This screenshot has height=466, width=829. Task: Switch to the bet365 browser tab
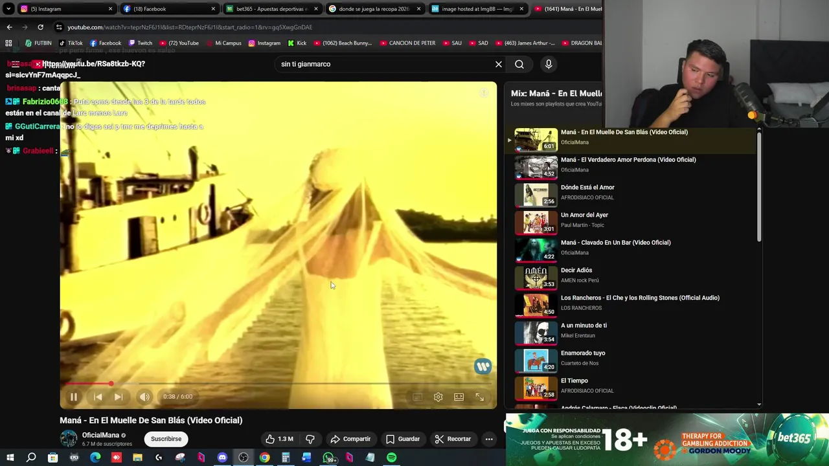click(x=273, y=9)
